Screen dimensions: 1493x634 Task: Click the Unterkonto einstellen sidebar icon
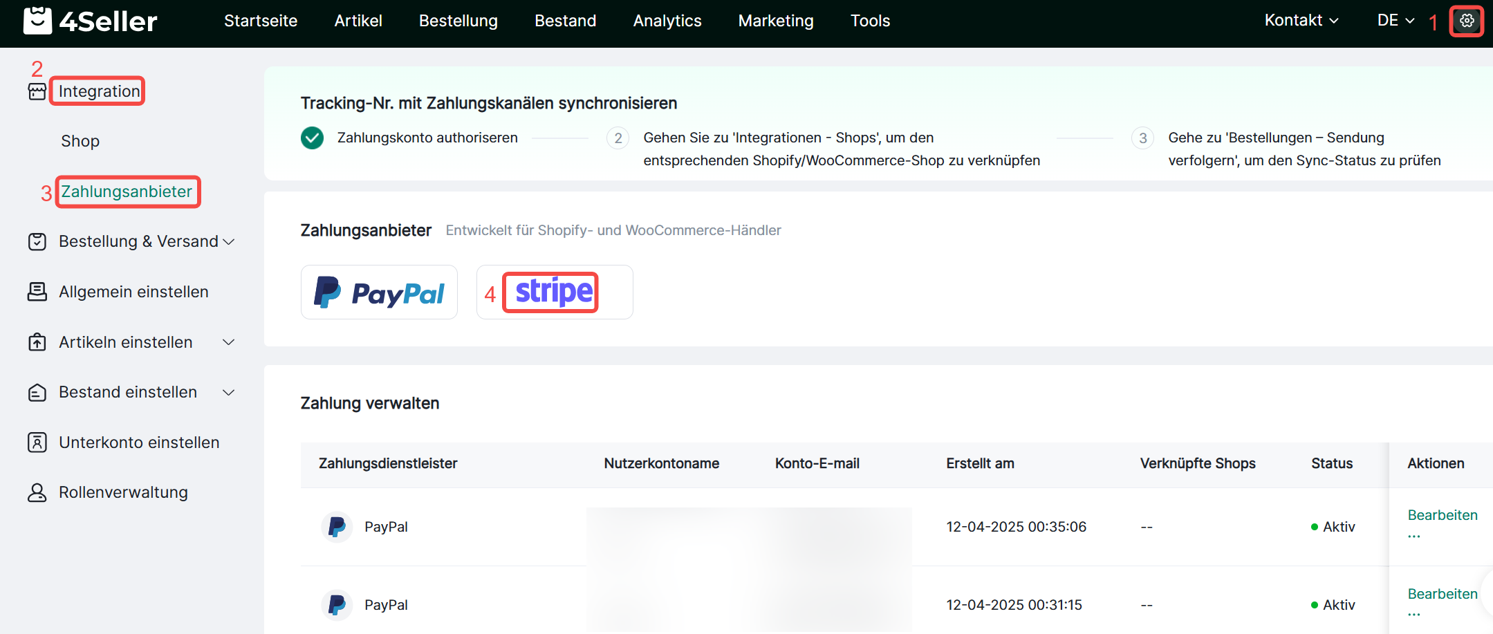[37, 442]
